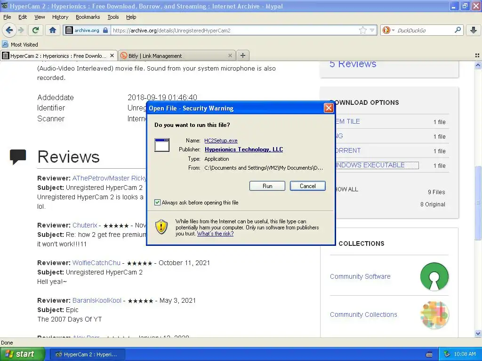Click the Community Software green logo thumbnail
The image size is (482, 361).
click(x=434, y=276)
